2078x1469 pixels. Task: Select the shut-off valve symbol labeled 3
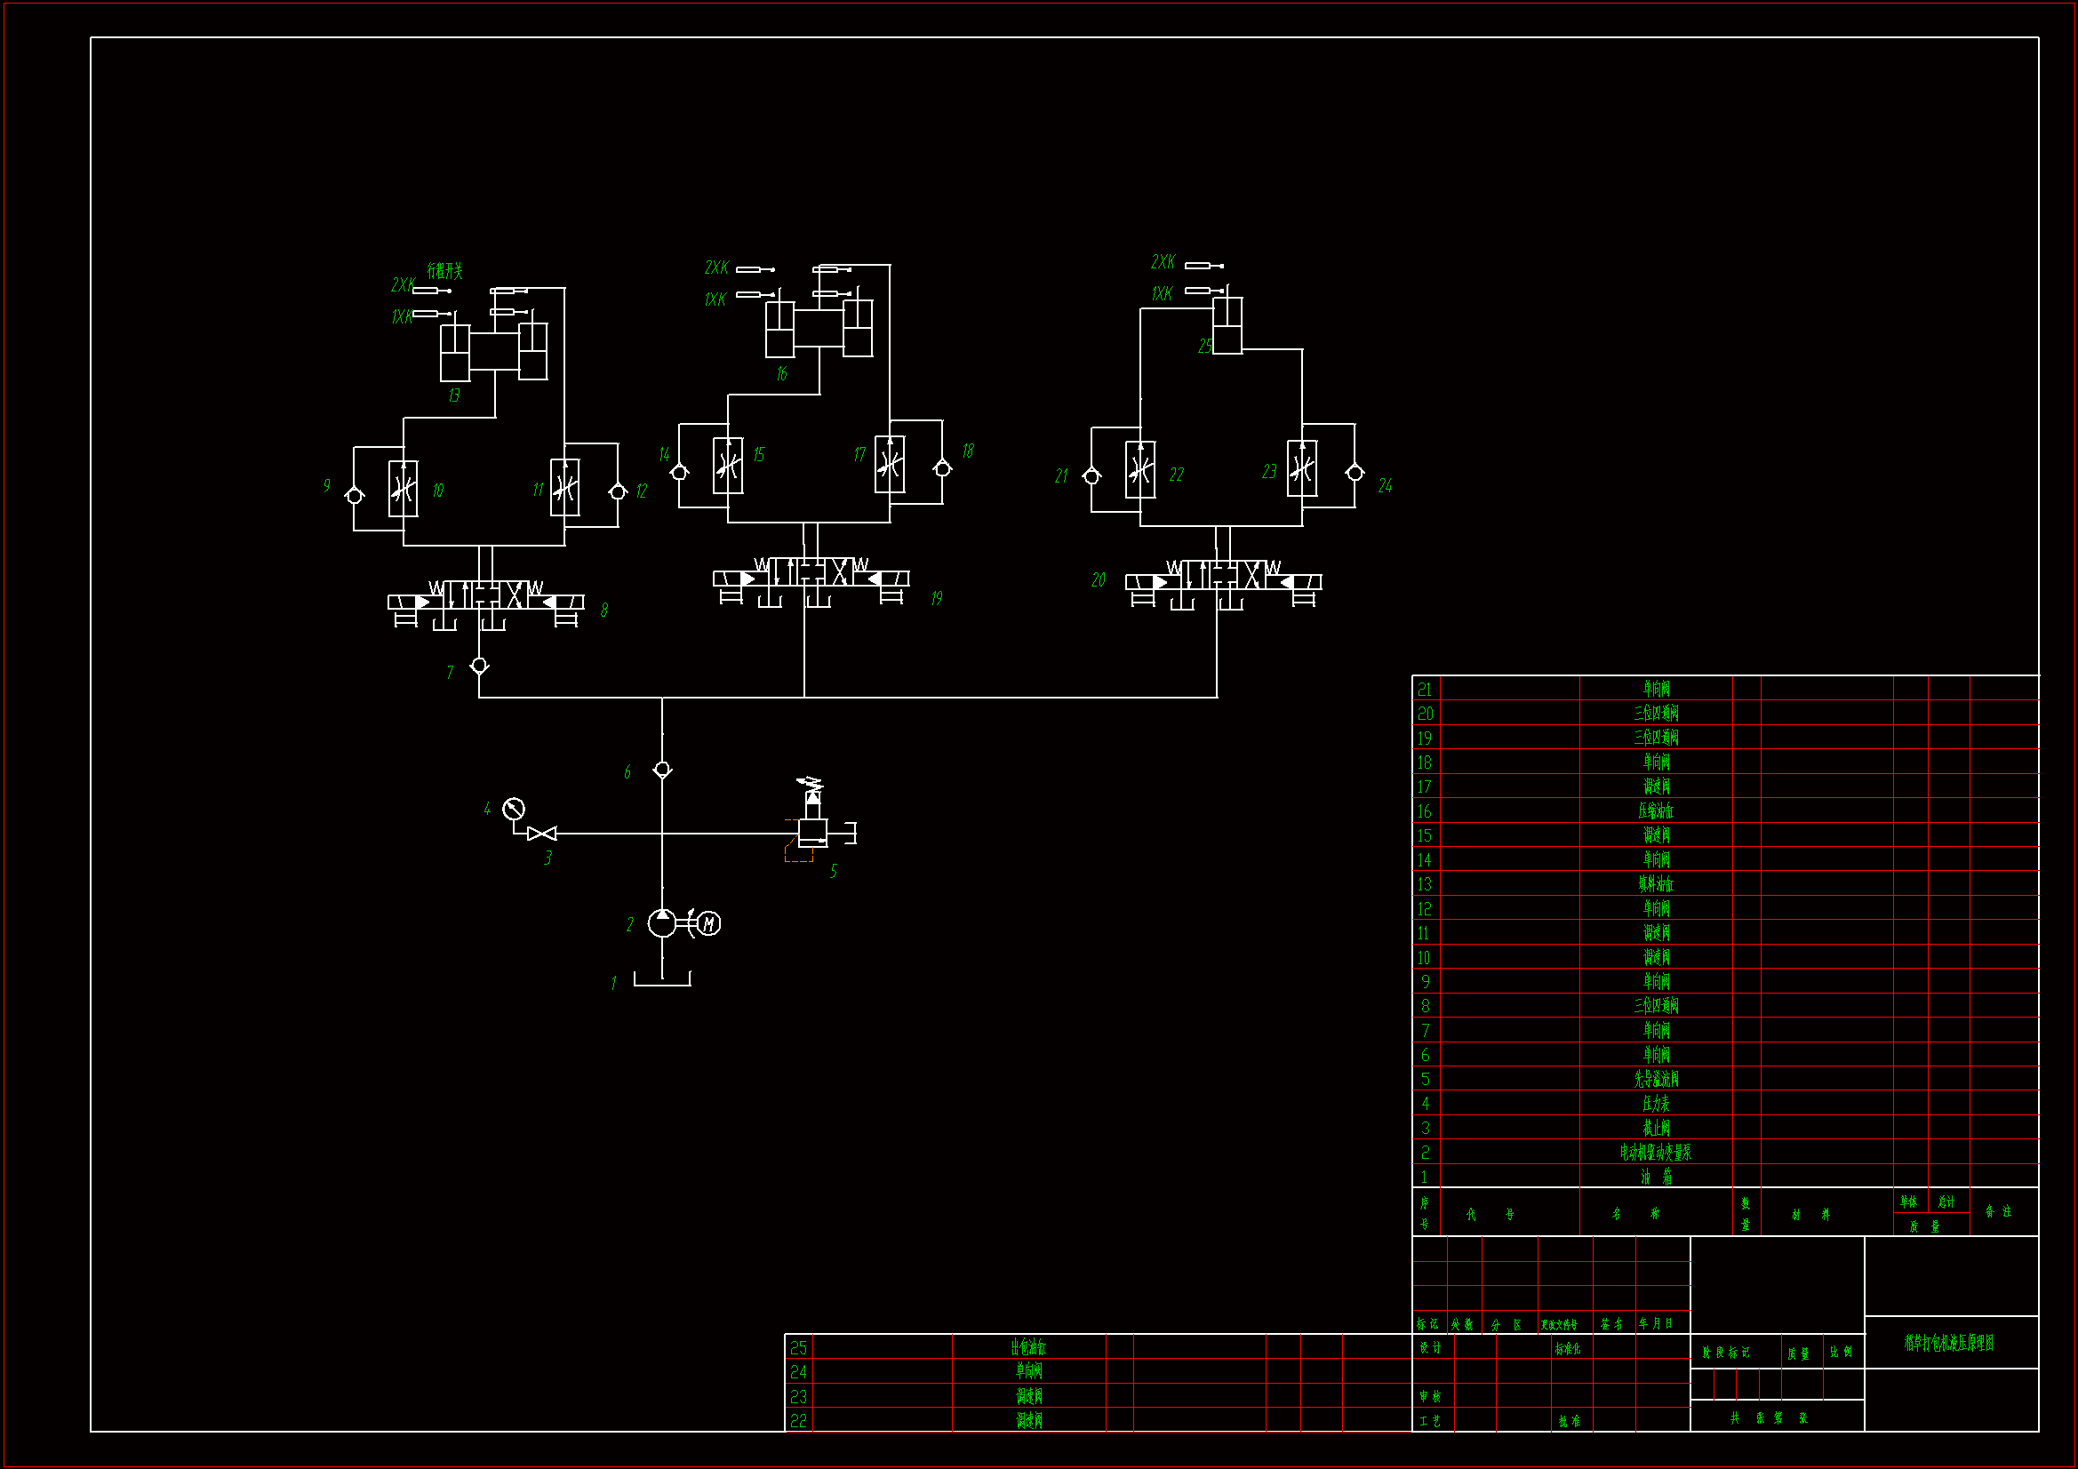point(541,833)
